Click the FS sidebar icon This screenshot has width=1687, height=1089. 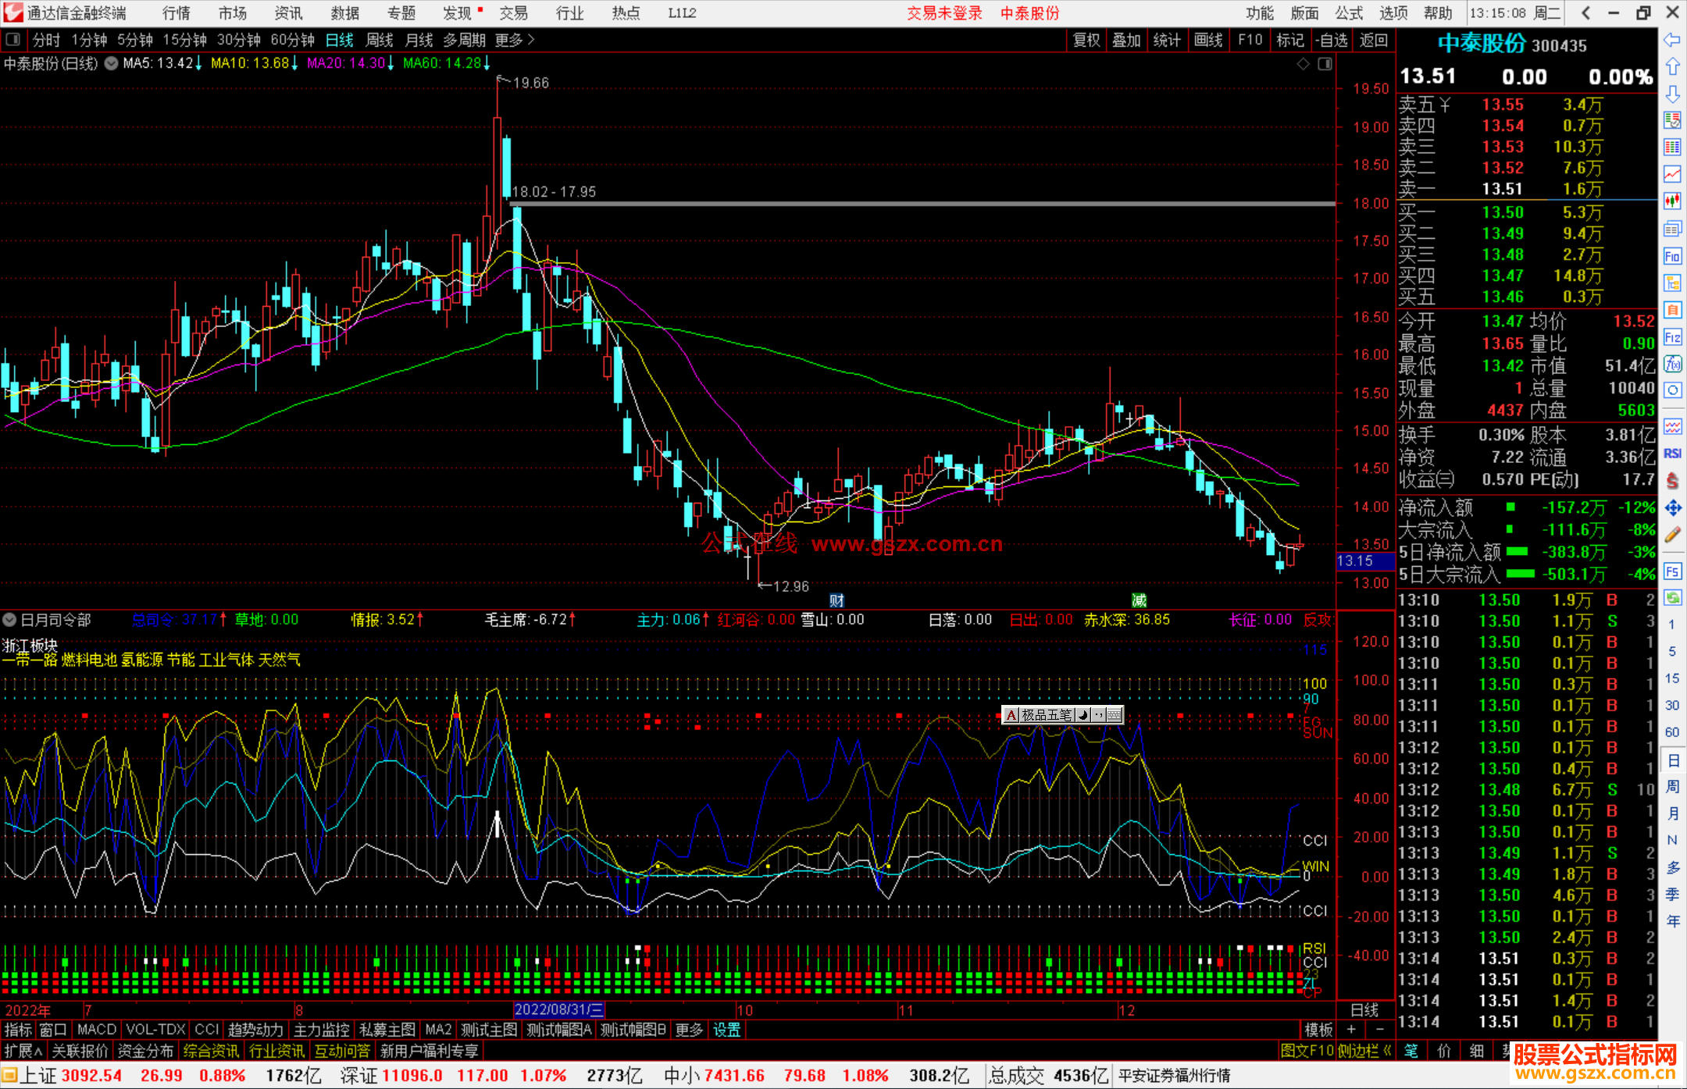(1672, 571)
